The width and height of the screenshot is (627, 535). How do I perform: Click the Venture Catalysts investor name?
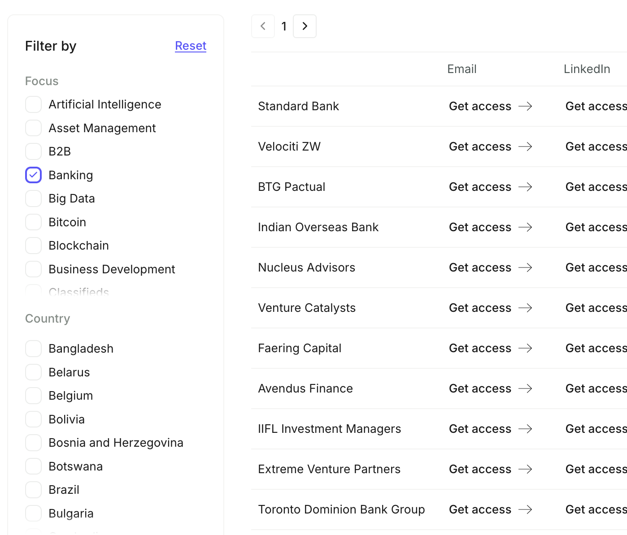tap(307, 308)
